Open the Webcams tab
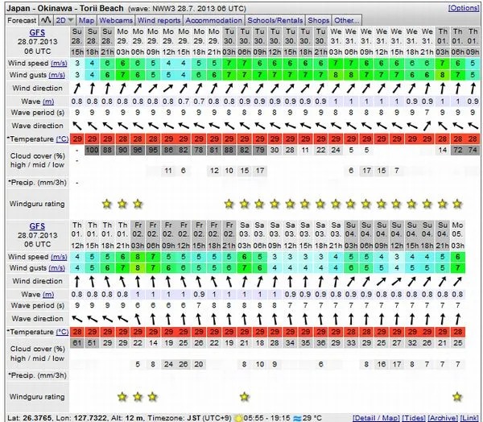Screen dimensions: 483x422 [116, 19]
